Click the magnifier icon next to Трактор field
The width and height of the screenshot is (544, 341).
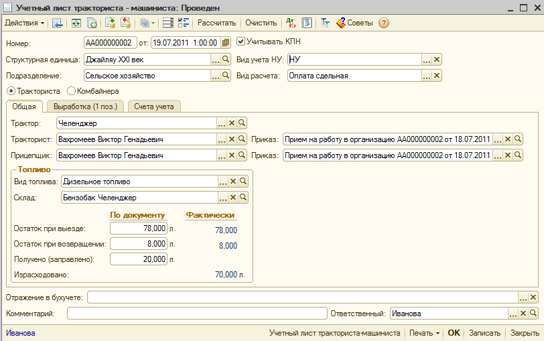coord(243,123)
